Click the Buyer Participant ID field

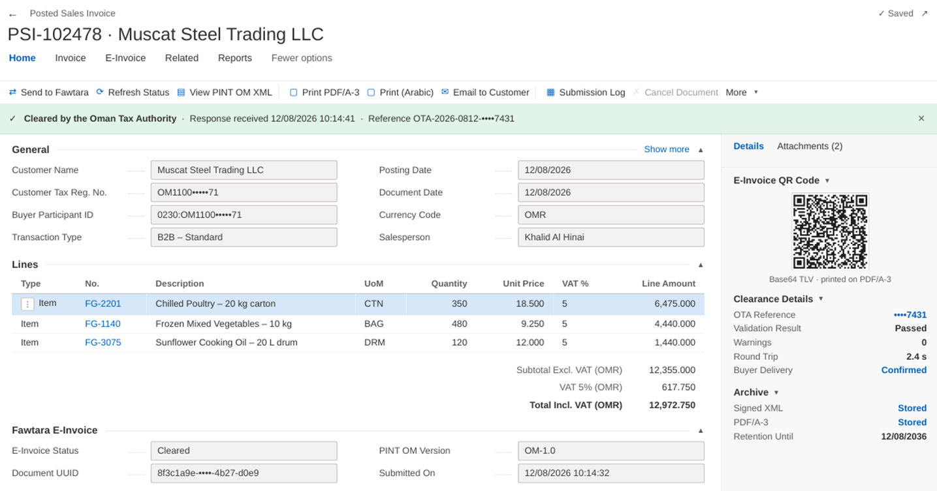(244, 215)
